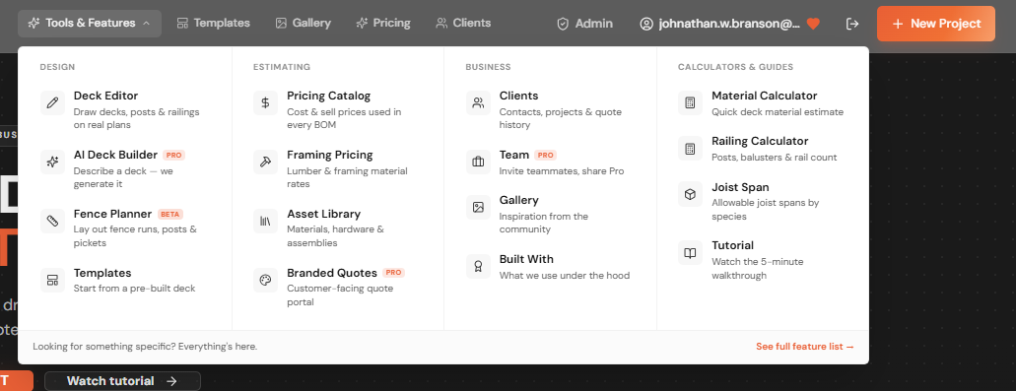Click the Watch tutorial button
Image resolution: width=1016 pixels, height=391 pixels.
(122, 380)
